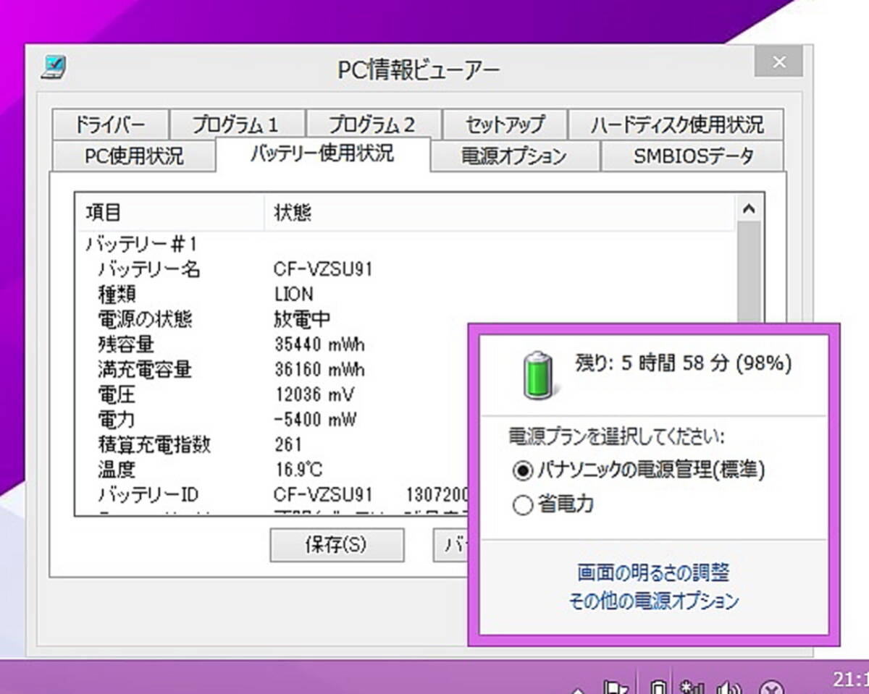Close the PC情報ビューアー window
Screen dimensions: 869x694
click(x=778, y=63)
